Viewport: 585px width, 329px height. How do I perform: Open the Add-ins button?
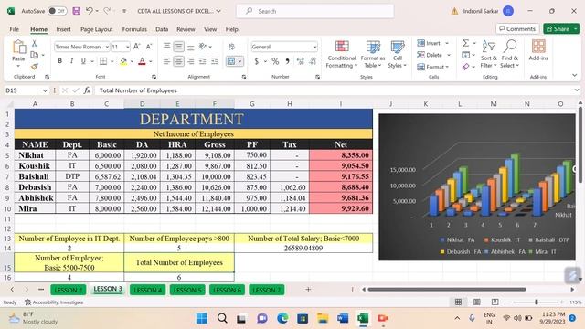click(538, 51)
